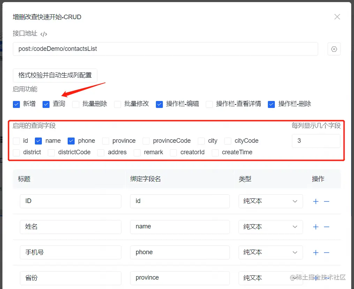Click the plus icon on the name row
This screenshot has width=354, height=289.
[315, 227]
